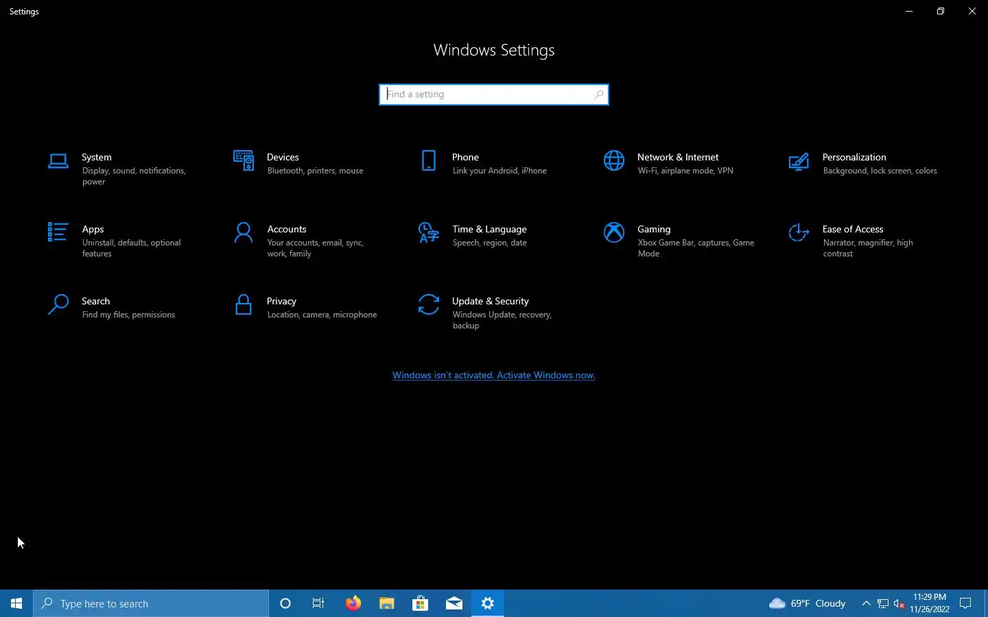988x617 pixels.
Task: Open the notification center icon
Action: pyautogui.click(x=965, y=603)
